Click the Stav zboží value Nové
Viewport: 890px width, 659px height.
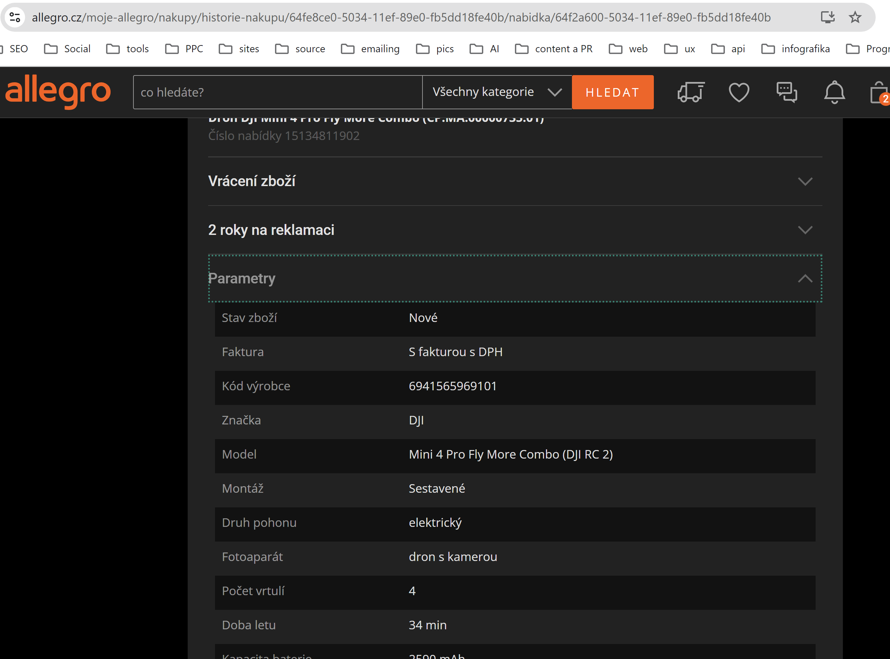click(x=423, y=318)
